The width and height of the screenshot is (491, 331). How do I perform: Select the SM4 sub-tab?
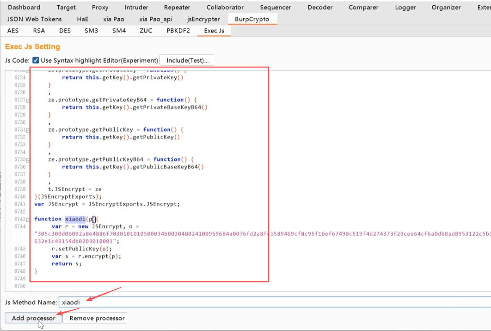pyautogui.click(x=119, y=31)
